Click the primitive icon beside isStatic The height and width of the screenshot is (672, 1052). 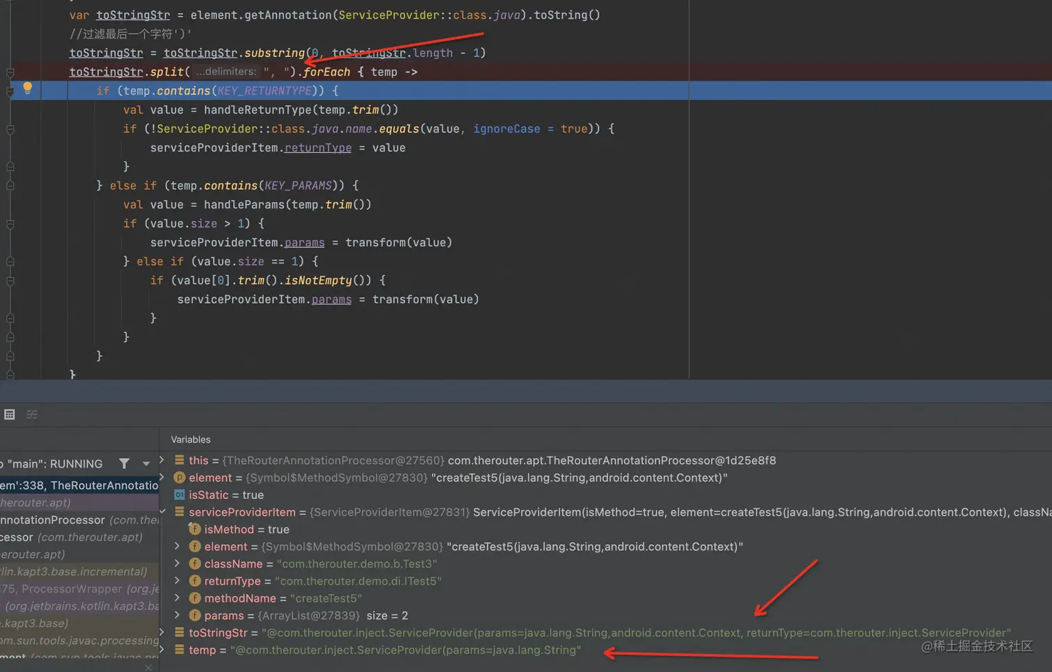click(180, 495)
